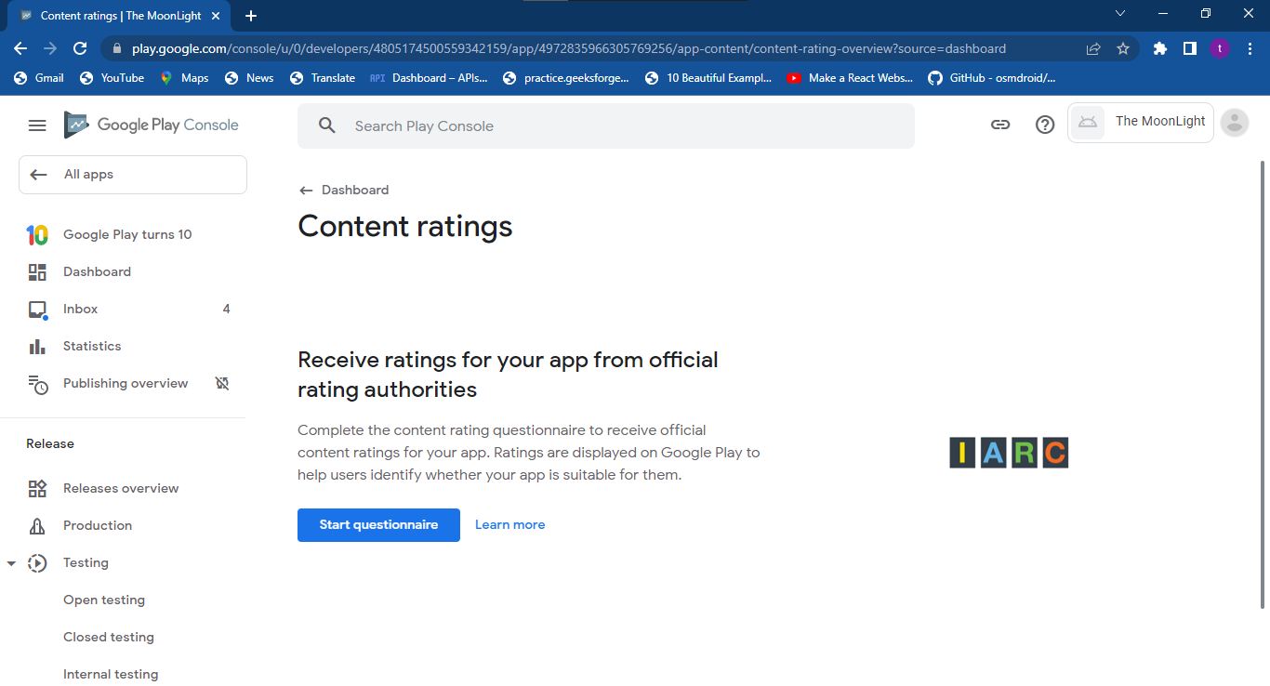Open the hamburger navigation menu

[x=37, y=125]
